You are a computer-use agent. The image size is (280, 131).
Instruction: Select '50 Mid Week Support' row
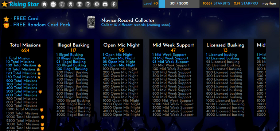pos(171,65)
